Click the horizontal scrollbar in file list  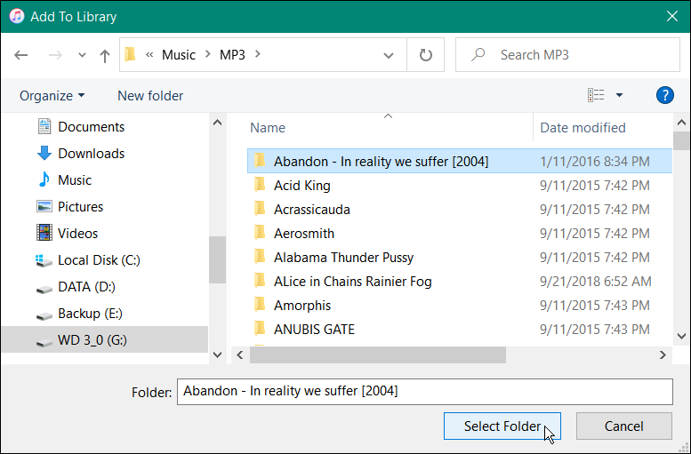(377, 354)
